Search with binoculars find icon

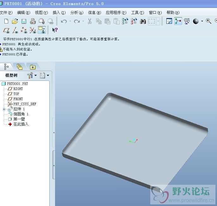(143, 21)
